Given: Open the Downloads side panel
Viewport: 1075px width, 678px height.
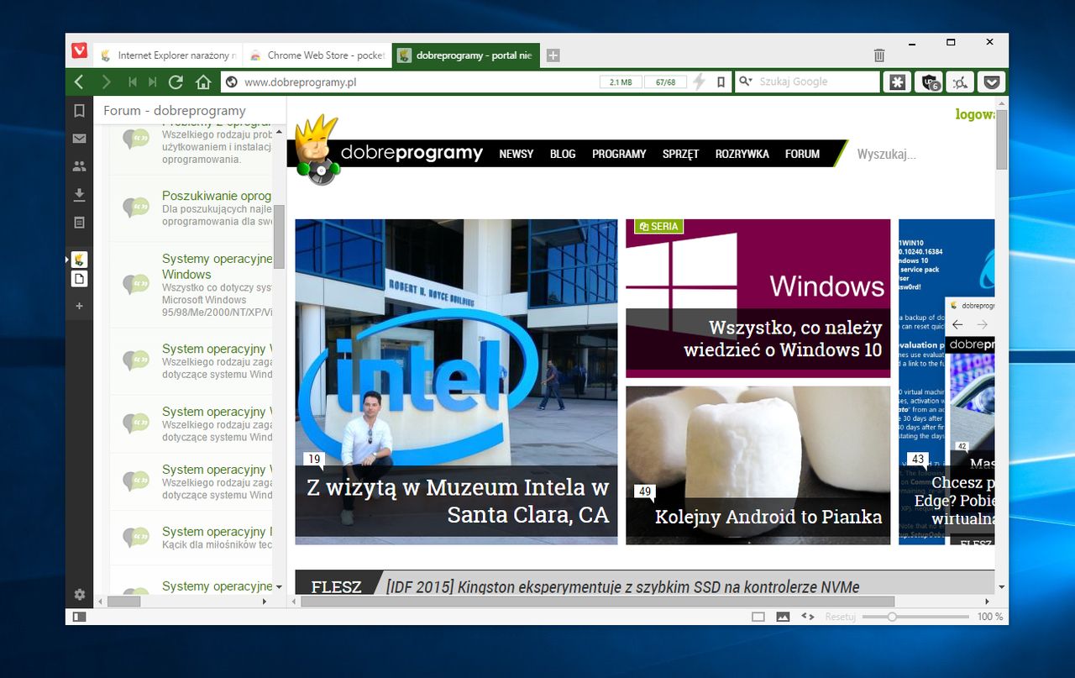Looking at the screenshot, I should tap(79, 195).
